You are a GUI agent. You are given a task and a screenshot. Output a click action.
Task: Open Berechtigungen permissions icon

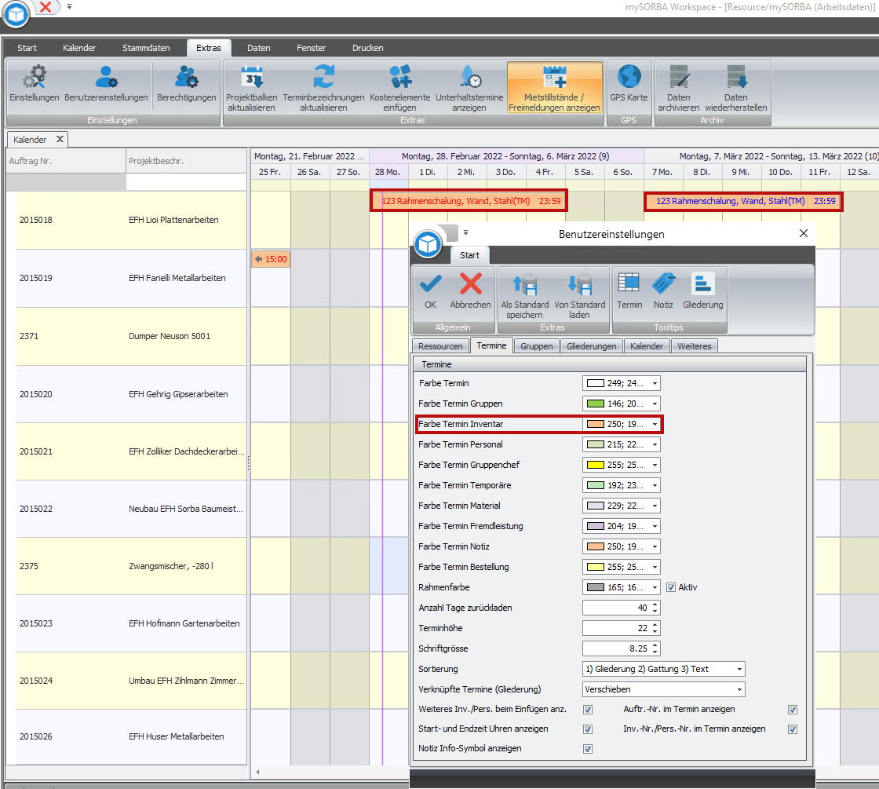(187, 77)
